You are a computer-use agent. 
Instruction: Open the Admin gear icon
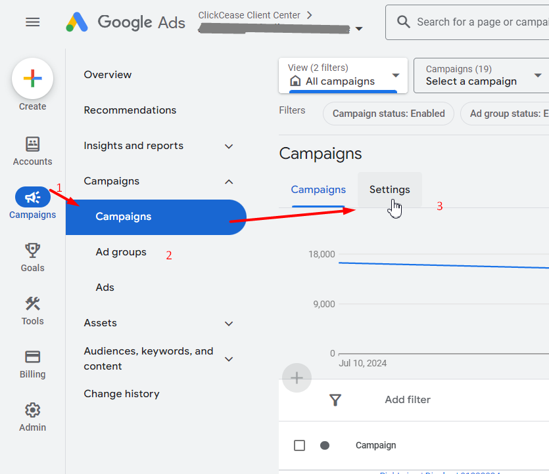33,410
